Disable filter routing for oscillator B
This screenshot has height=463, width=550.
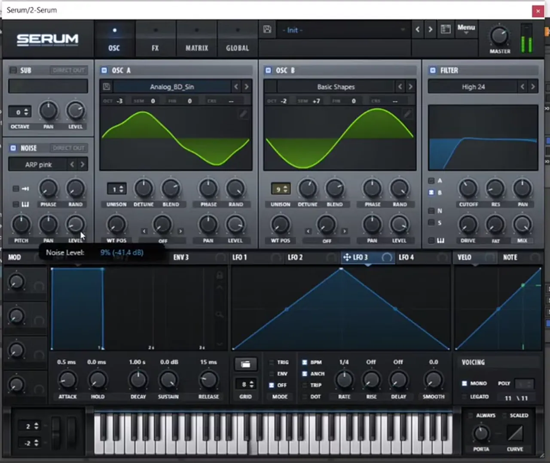click(431, 192)
